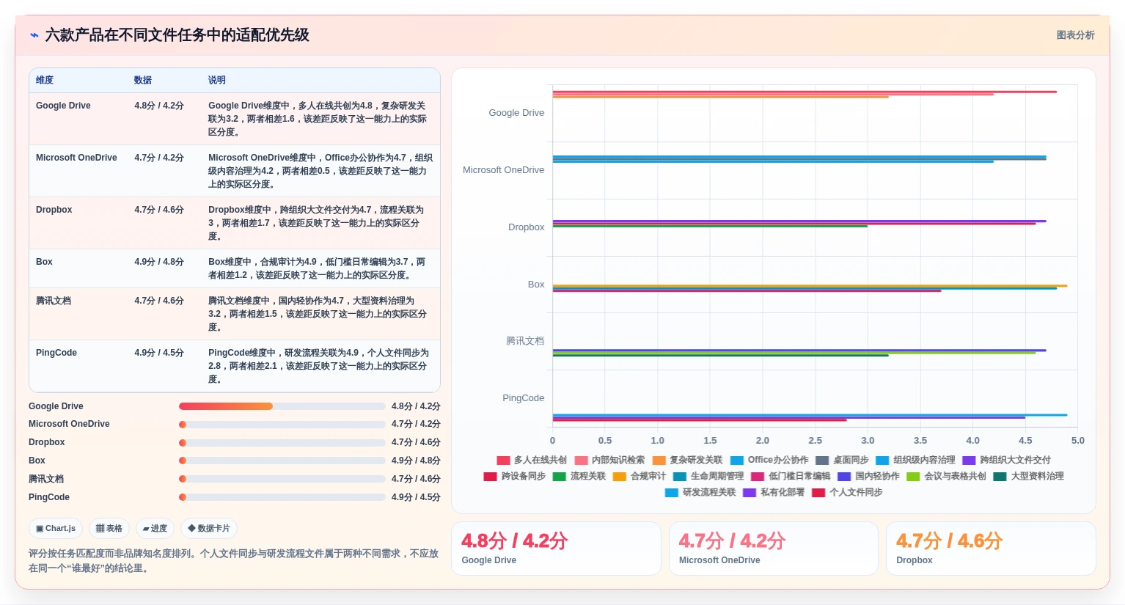The width and height of the screenshot is (1125, 605).
Task: Click the footnote starting 评分按任务匹配度
Action: (233, 561)
